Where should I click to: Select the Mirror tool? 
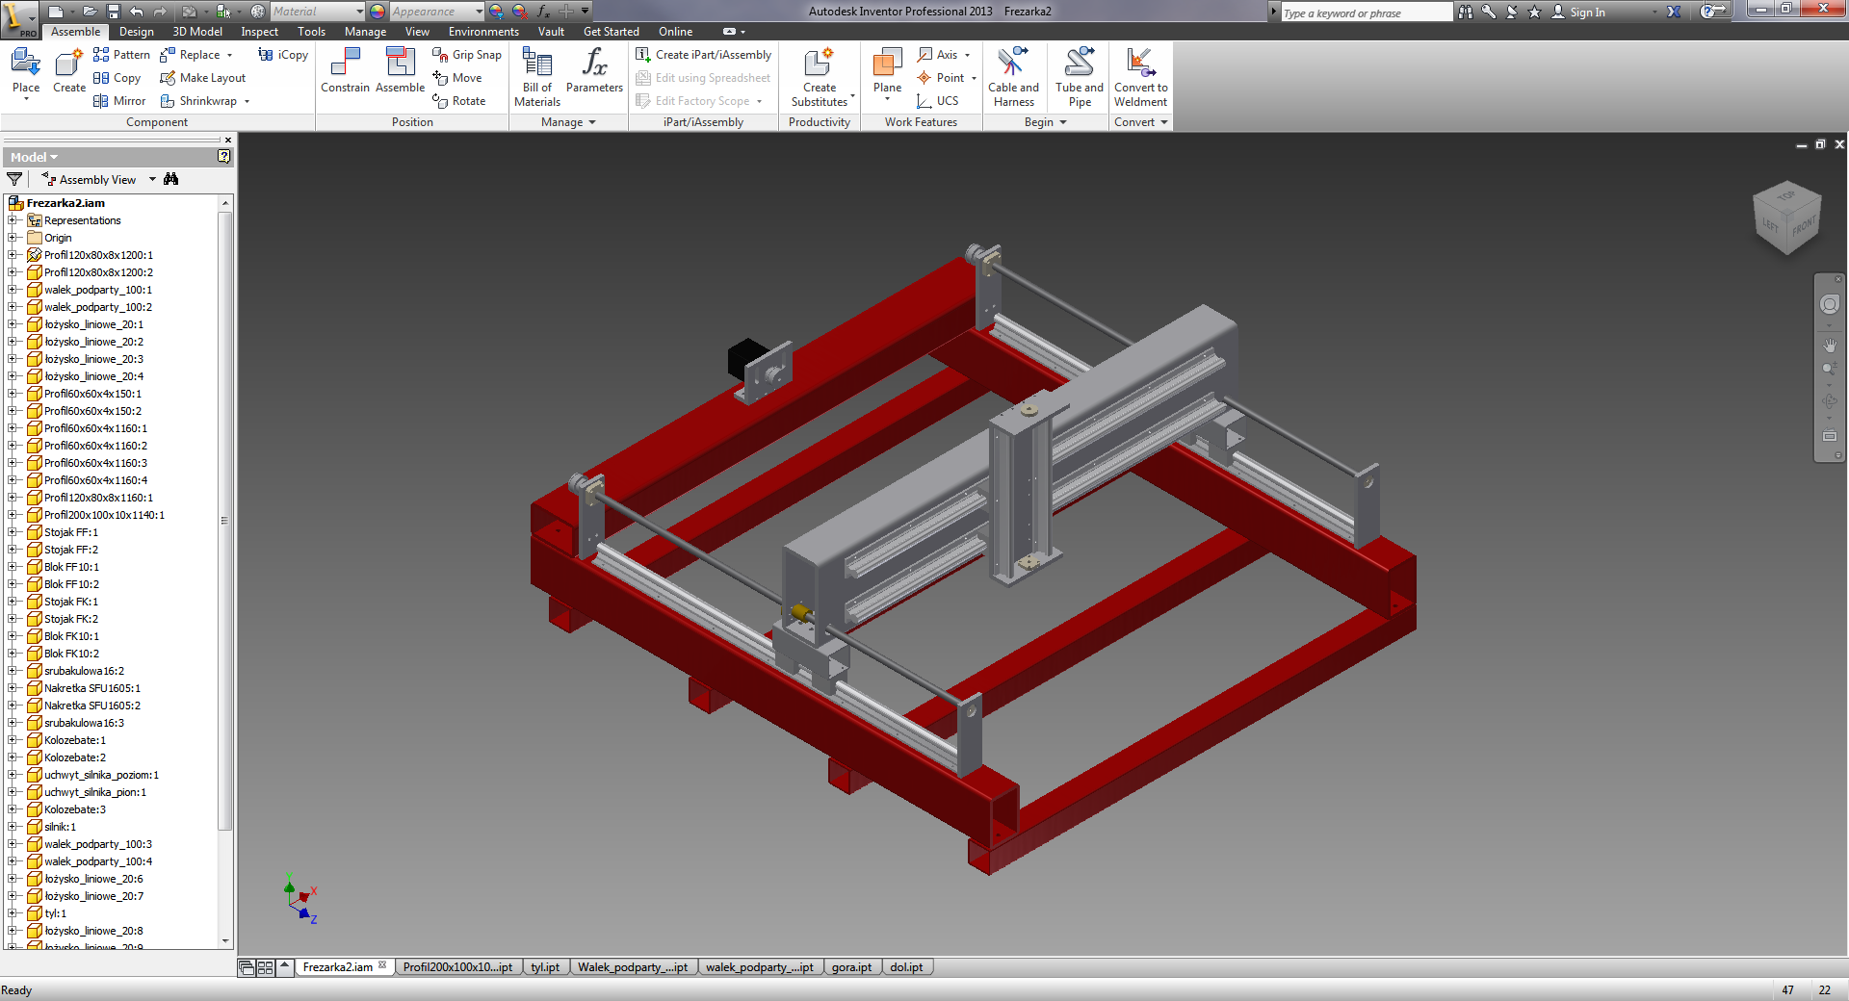click(x=119, y=101)
